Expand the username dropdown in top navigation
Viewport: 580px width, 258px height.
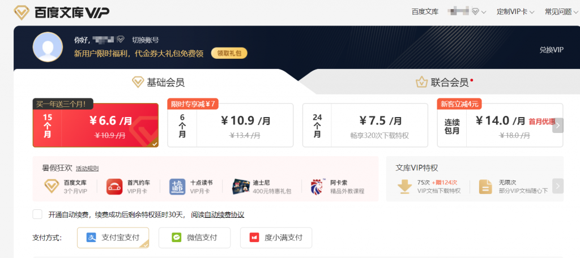click(484, 12)
